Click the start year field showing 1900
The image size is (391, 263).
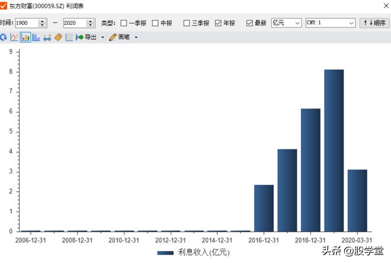tap(27, 23)
